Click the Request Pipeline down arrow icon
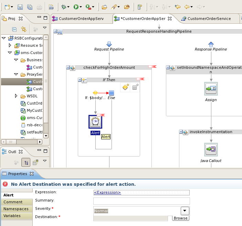This screenshot has width=242, height=226. coord(109,44)
